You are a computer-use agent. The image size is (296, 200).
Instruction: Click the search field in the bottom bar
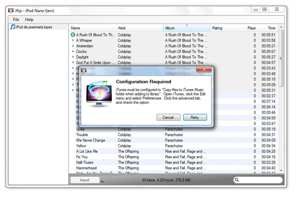258,180
